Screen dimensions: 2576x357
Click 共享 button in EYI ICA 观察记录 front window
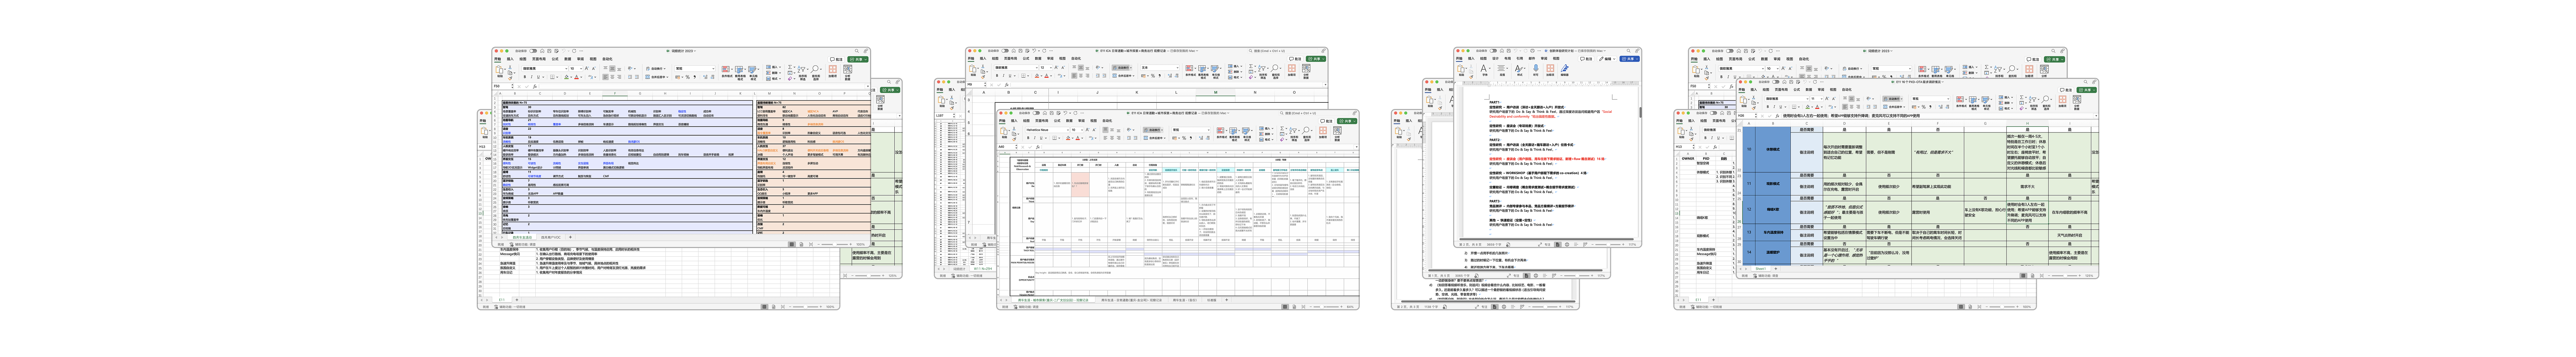click(1347, 121)
